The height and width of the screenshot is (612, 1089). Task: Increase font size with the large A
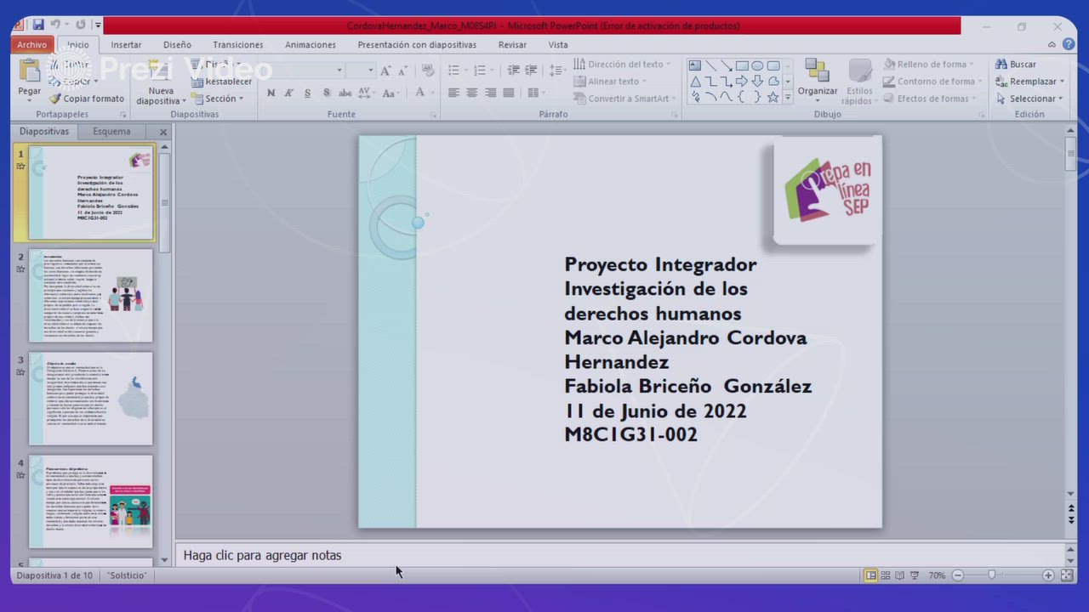pos(386,71)
